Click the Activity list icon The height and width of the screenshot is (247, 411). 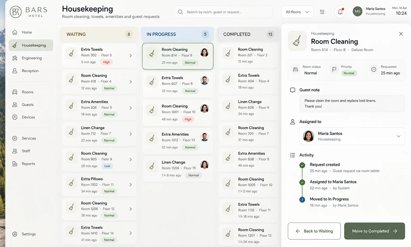pyautogui.click(x=293, y=155)
